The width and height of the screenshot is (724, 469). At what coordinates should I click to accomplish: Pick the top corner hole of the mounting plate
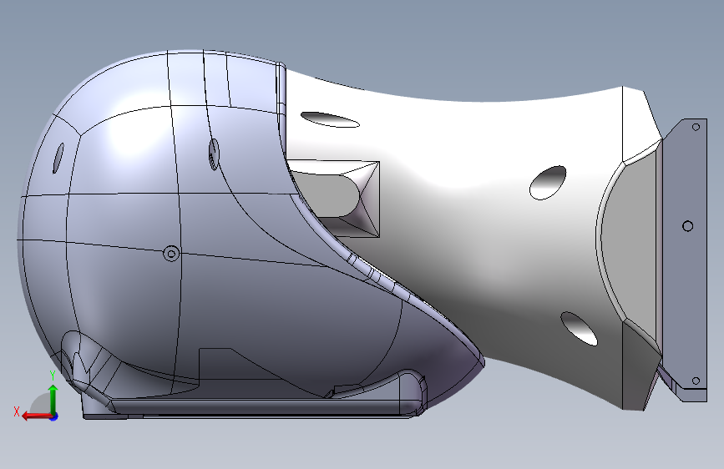(696, 127)
